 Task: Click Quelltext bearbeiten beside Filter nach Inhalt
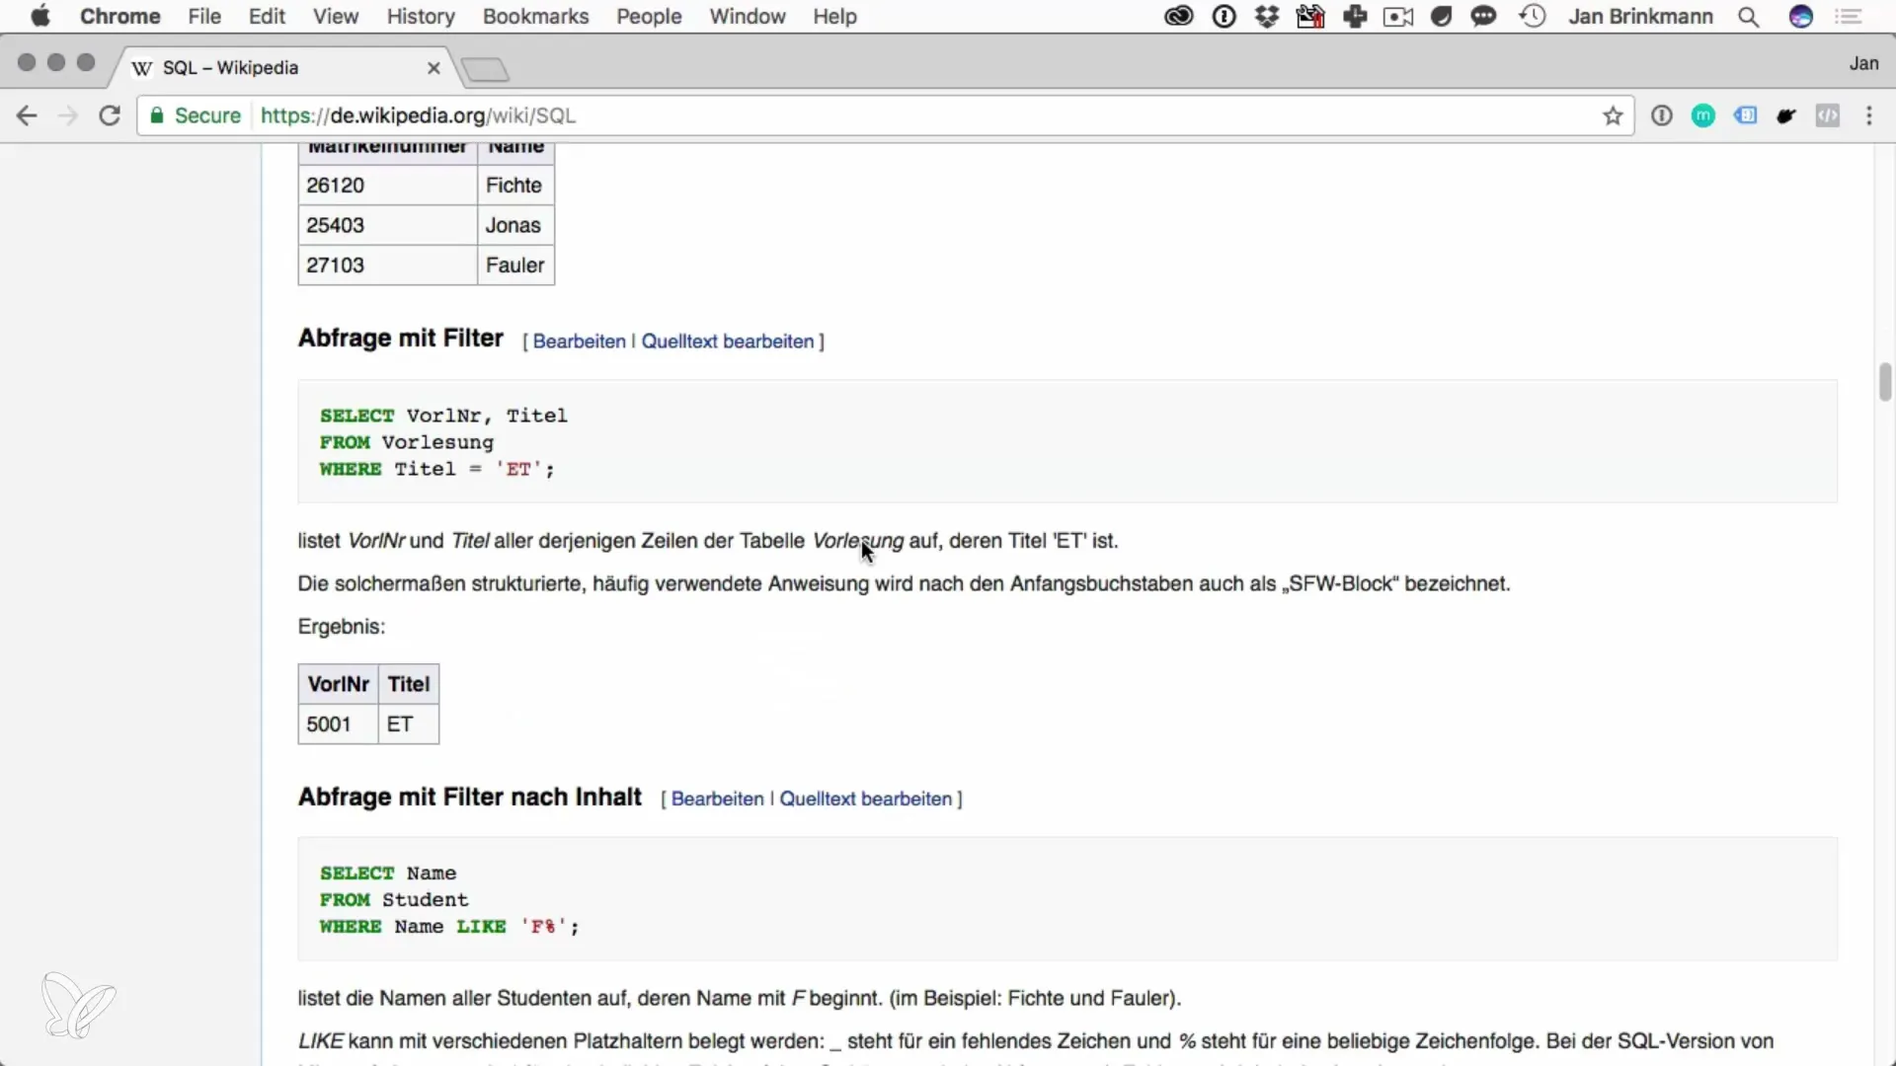(865, 799)
